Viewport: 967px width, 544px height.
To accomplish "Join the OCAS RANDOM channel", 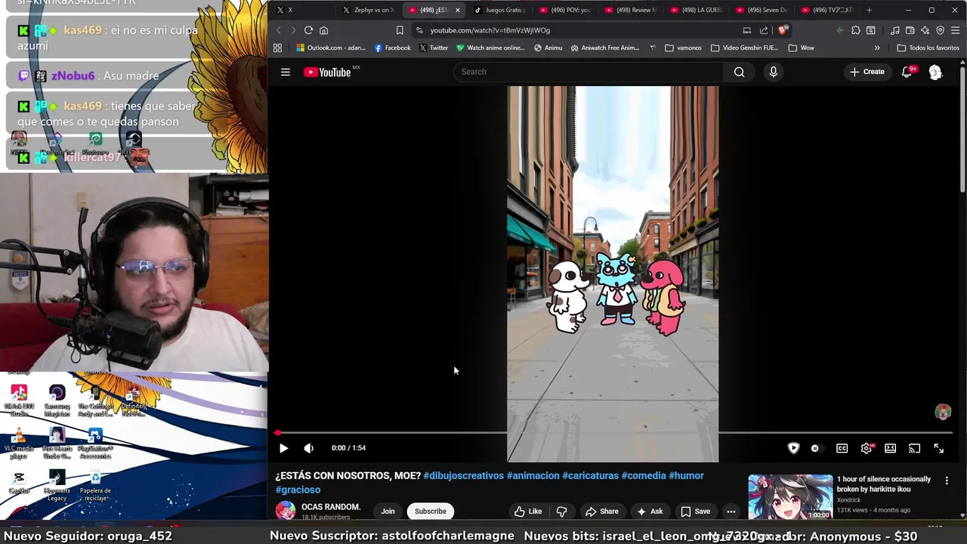I will 388,512.
